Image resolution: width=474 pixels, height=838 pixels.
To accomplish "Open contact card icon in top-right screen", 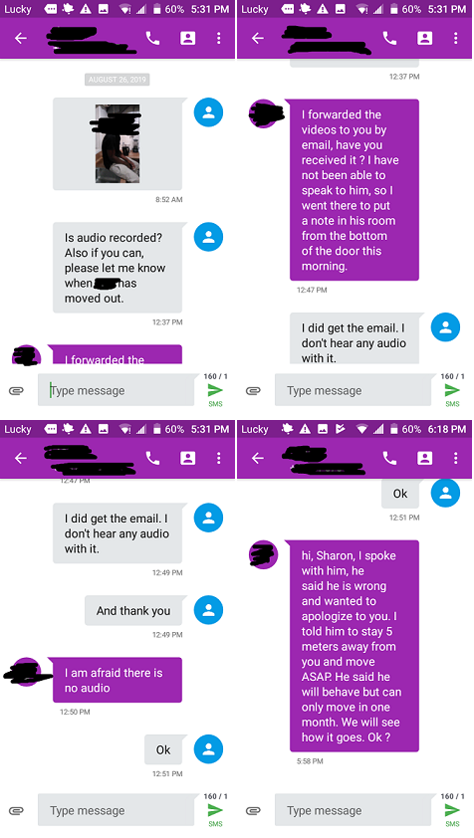I will click(x=425, y=38).
